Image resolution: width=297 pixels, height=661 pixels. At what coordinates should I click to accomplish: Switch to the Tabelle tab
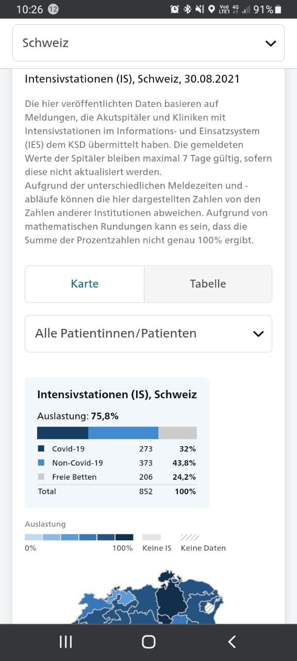pyautogui.click(x=208, y=284)
